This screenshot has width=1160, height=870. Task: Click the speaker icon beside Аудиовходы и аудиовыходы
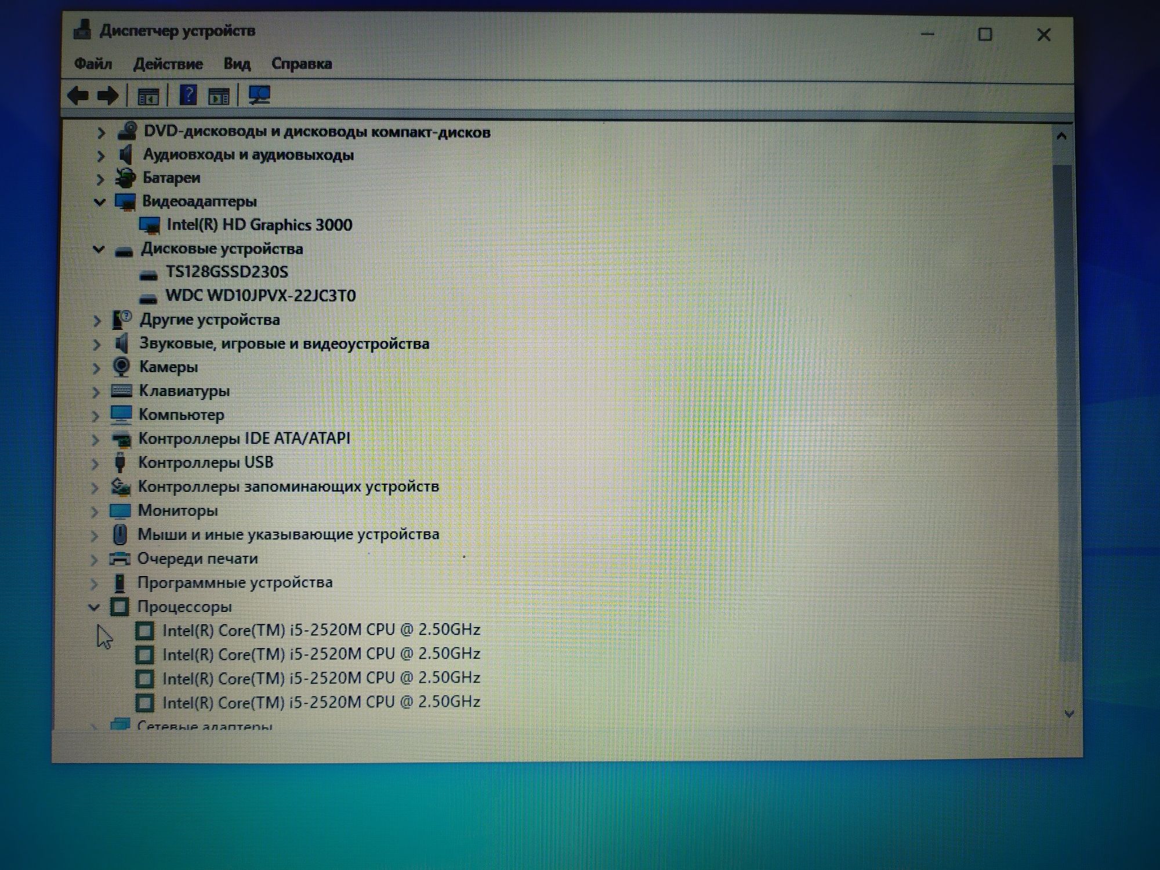(x=125, y=155)
